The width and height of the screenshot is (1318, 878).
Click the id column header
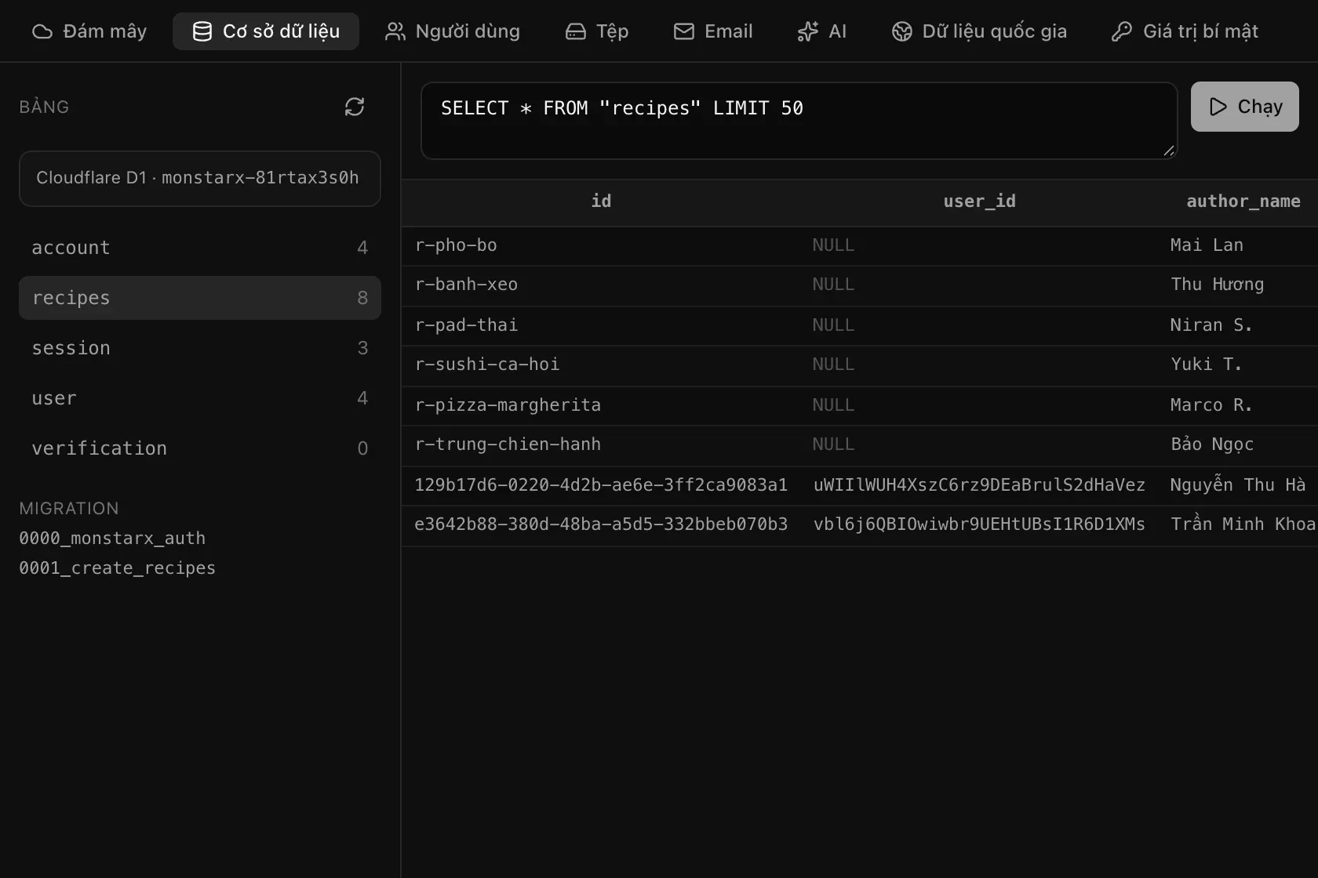pos(601,201)
